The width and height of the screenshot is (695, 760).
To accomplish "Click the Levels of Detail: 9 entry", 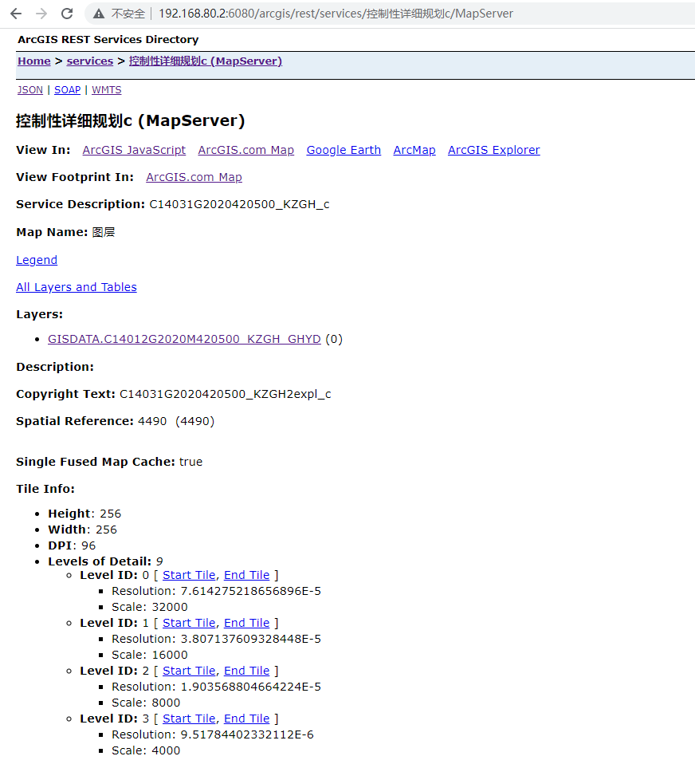I will point(105,561).
